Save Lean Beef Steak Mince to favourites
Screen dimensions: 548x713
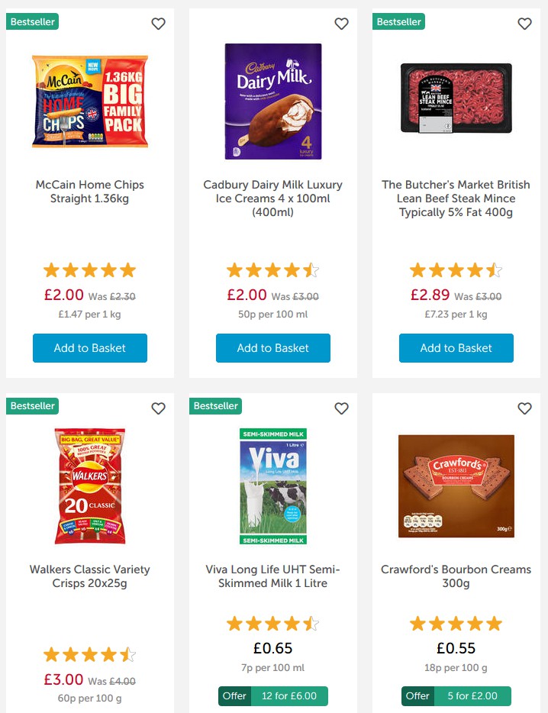524,24
